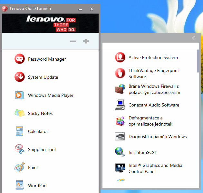Click the Lenovo For Those Who Do banner
This screenshot has width=203, height=193.
point(50,23)
